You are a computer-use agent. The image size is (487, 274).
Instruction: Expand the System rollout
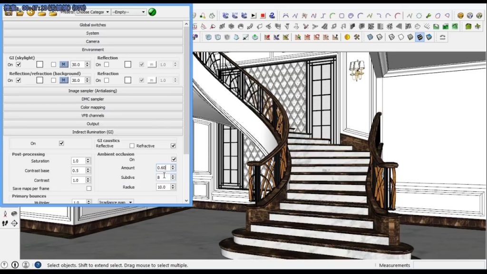(93, 33)
